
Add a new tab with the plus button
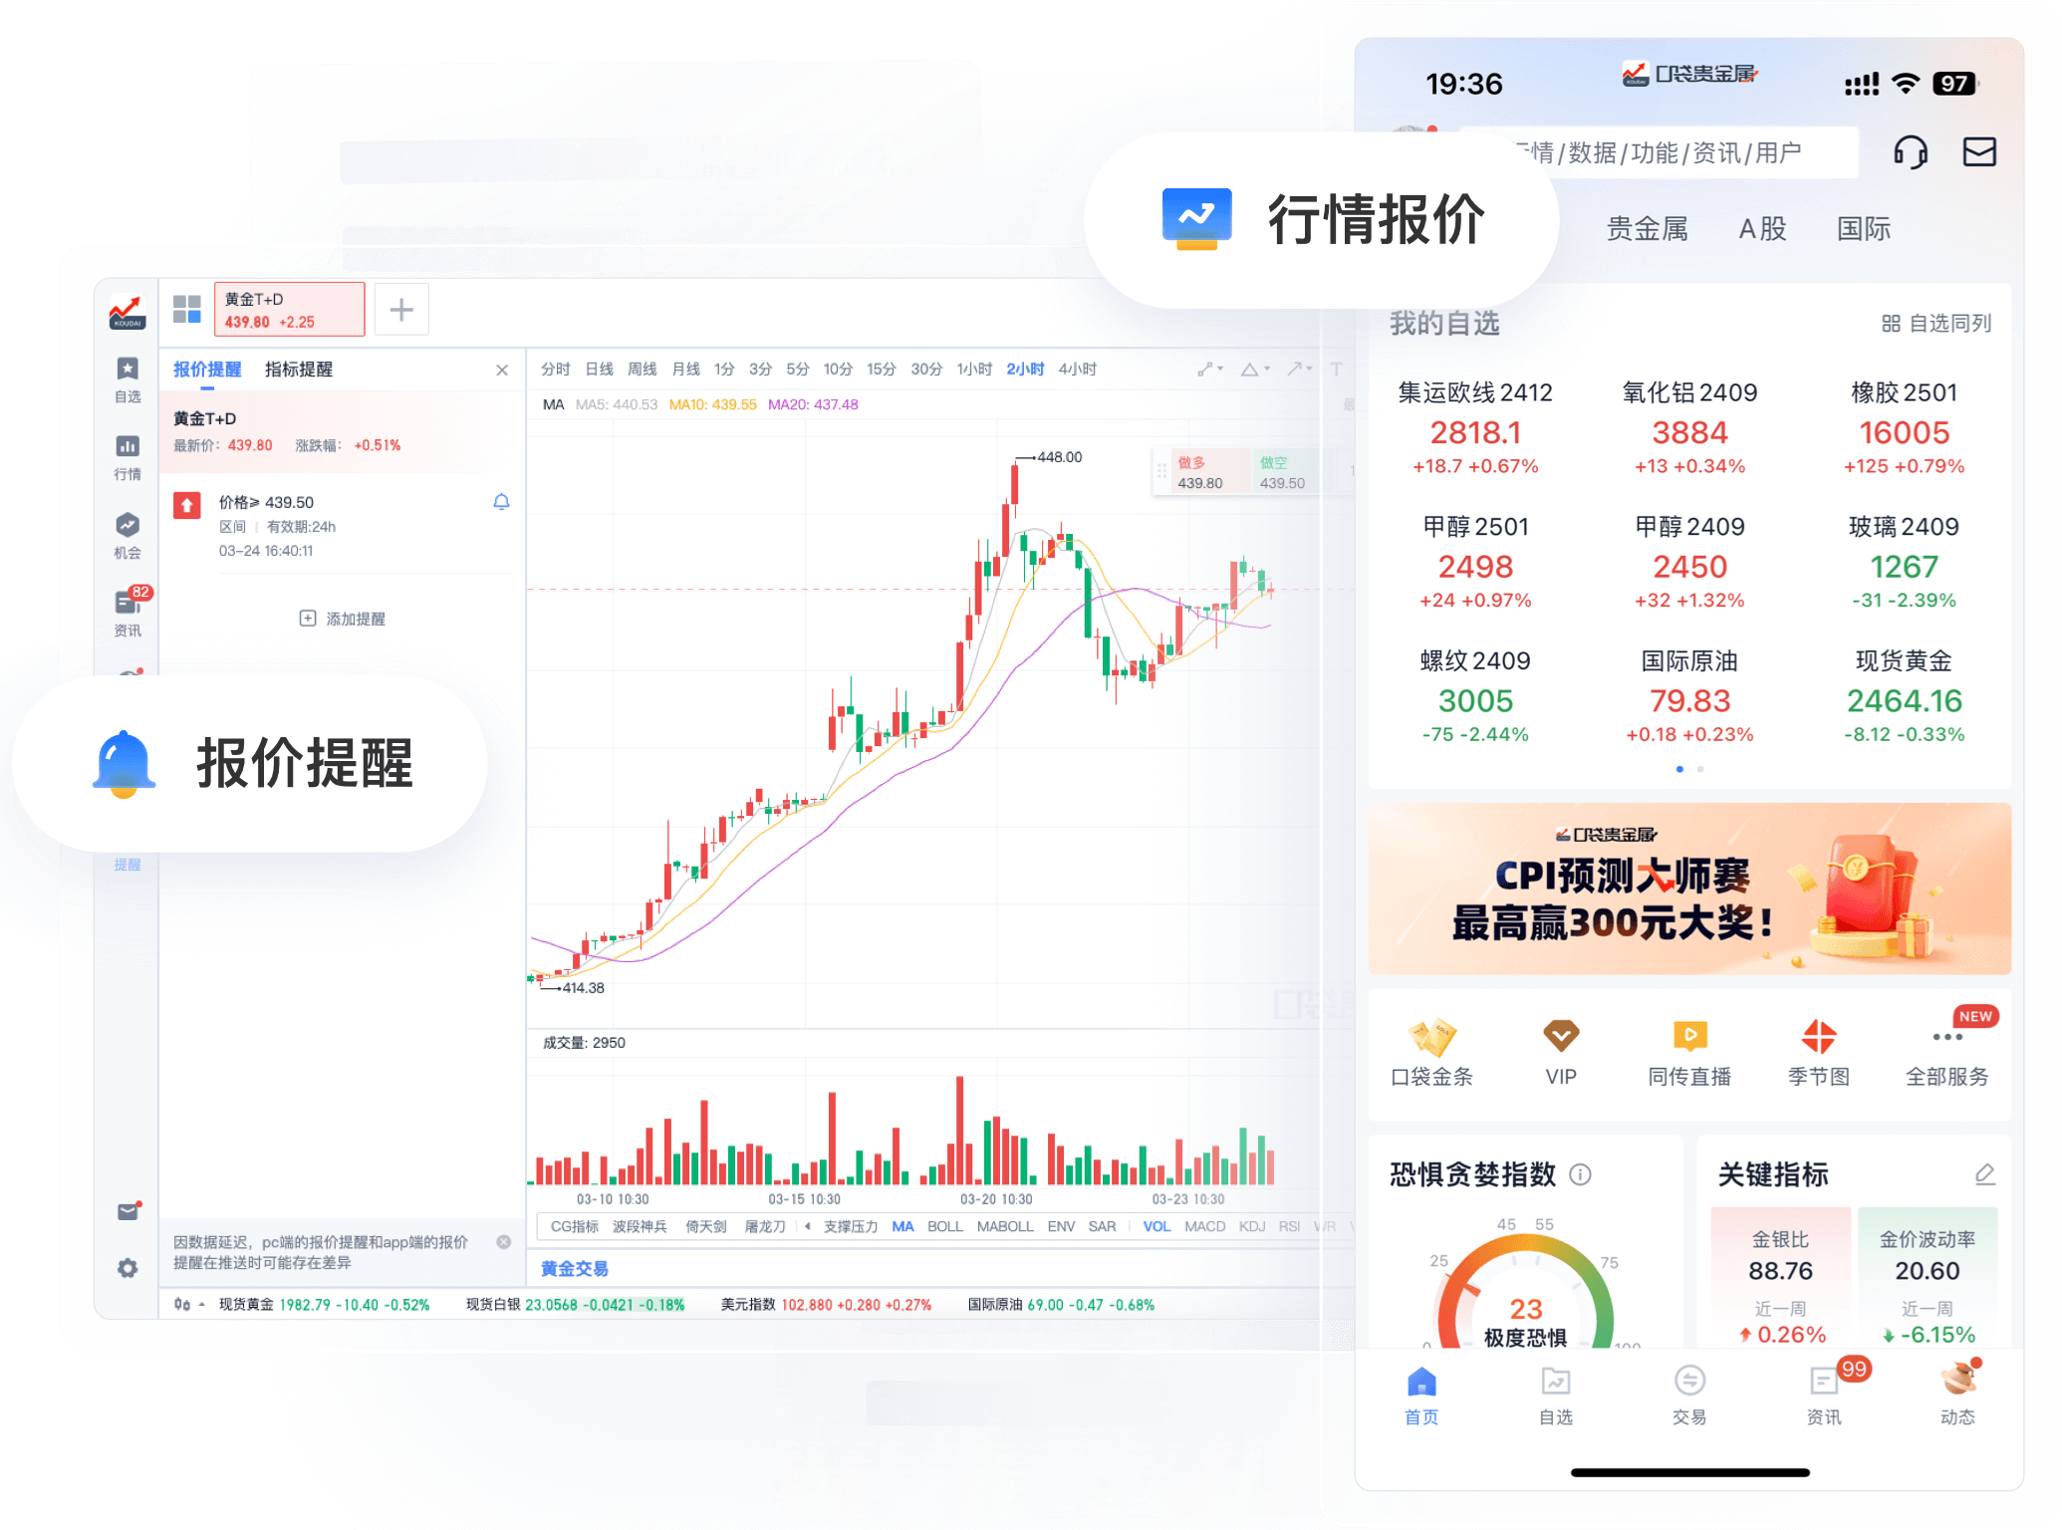[x=401, y=310]
